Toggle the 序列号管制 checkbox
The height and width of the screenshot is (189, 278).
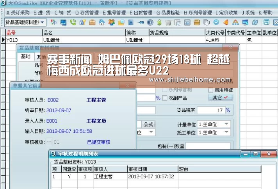point(164,90)
